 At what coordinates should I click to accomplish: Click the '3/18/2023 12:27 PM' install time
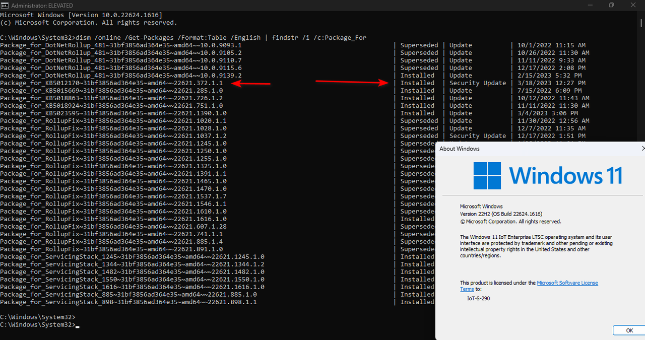[551, 83]
